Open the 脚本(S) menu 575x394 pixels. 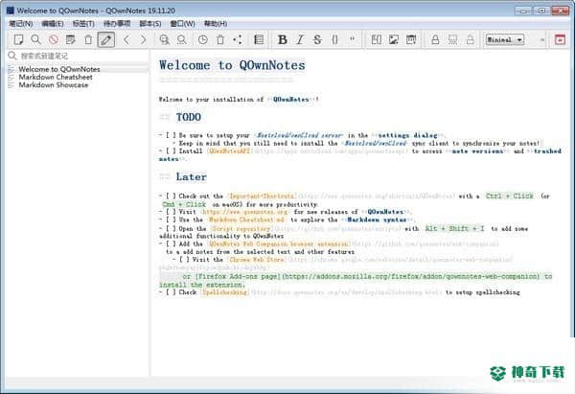(x=150, y=24)
